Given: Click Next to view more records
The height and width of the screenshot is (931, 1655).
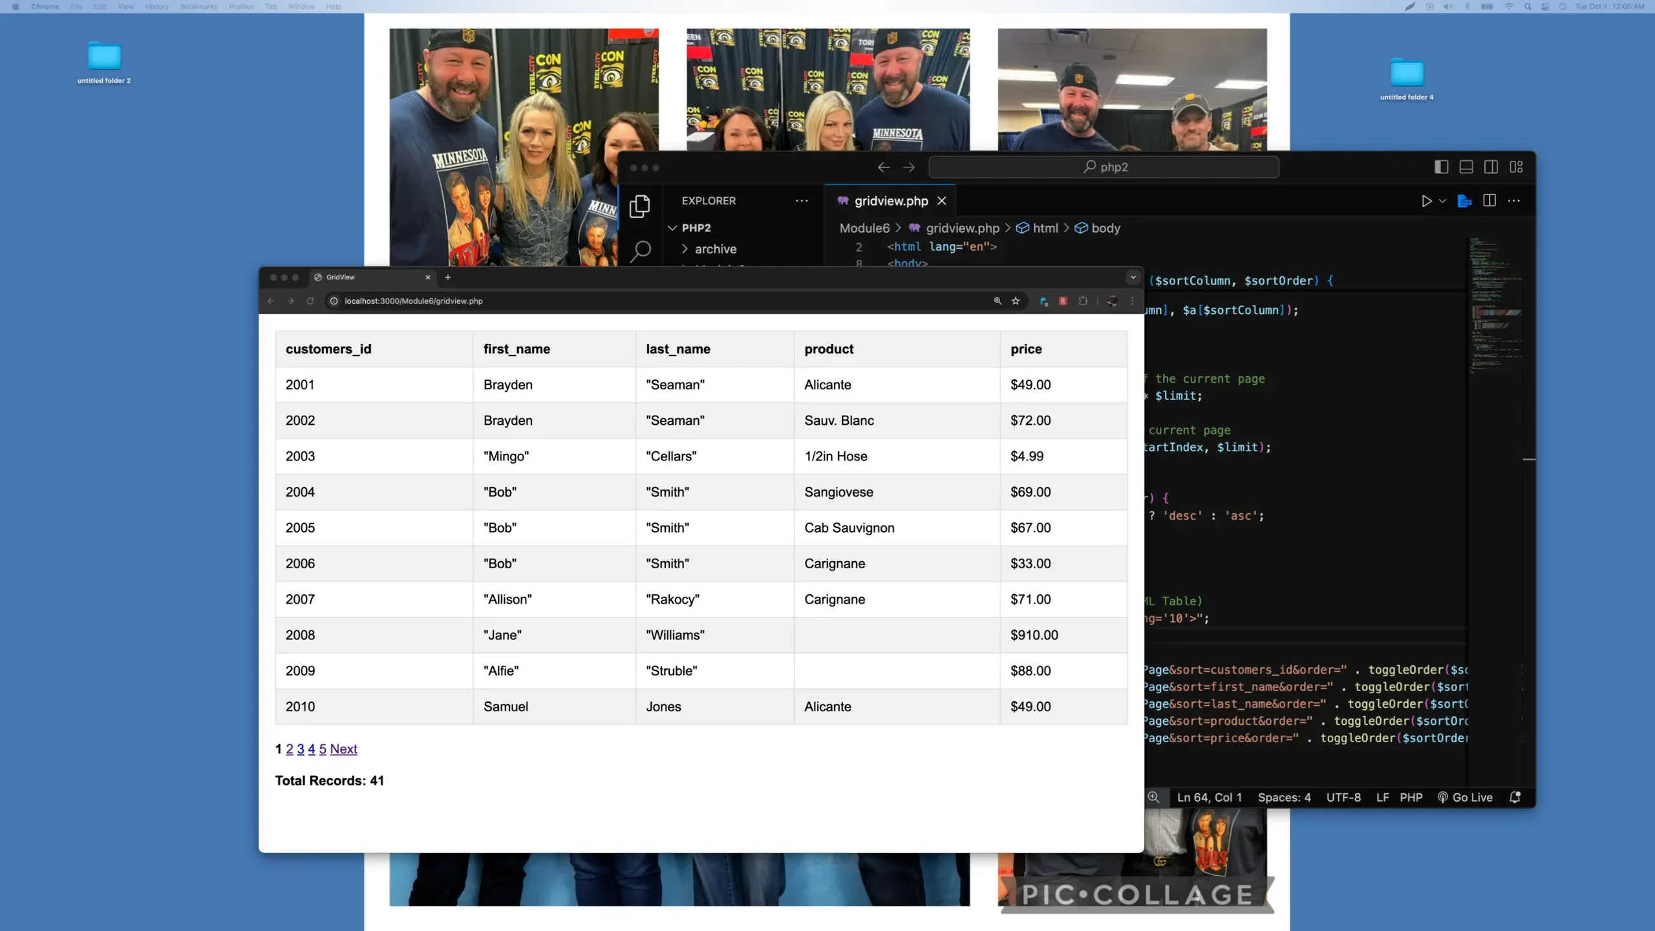Looking at the screenshot, I should (x=343, y=749).
